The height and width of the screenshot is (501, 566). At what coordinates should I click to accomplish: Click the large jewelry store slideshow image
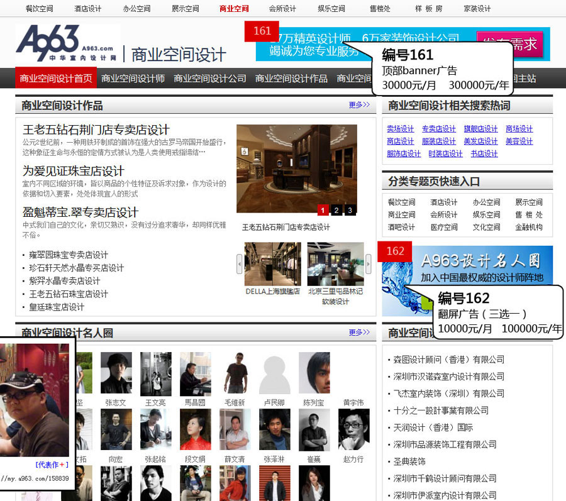(x=297, y=168)
